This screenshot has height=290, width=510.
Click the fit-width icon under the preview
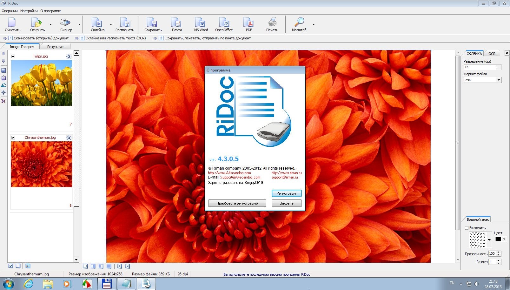[120, 266]
